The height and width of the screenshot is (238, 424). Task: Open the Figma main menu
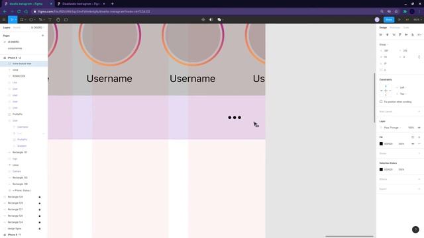coord(4,20)
